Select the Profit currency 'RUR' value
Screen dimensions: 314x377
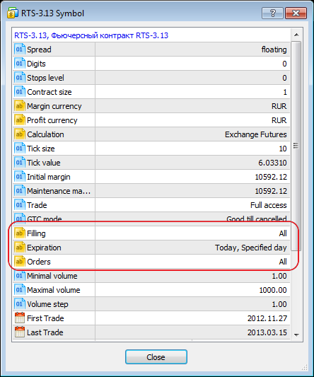(x=279, y=120)
